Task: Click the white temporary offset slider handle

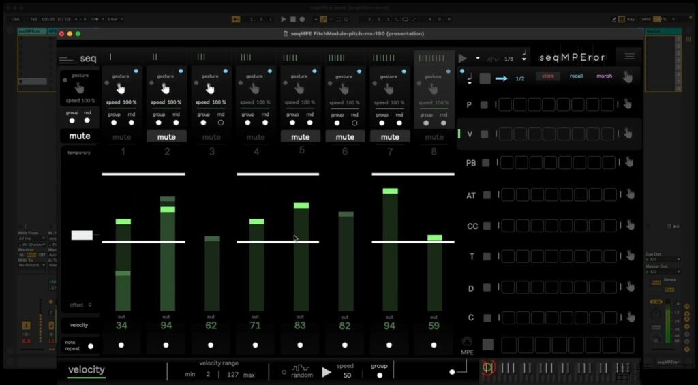Action: pyautogui.click(x=82, y=235)
